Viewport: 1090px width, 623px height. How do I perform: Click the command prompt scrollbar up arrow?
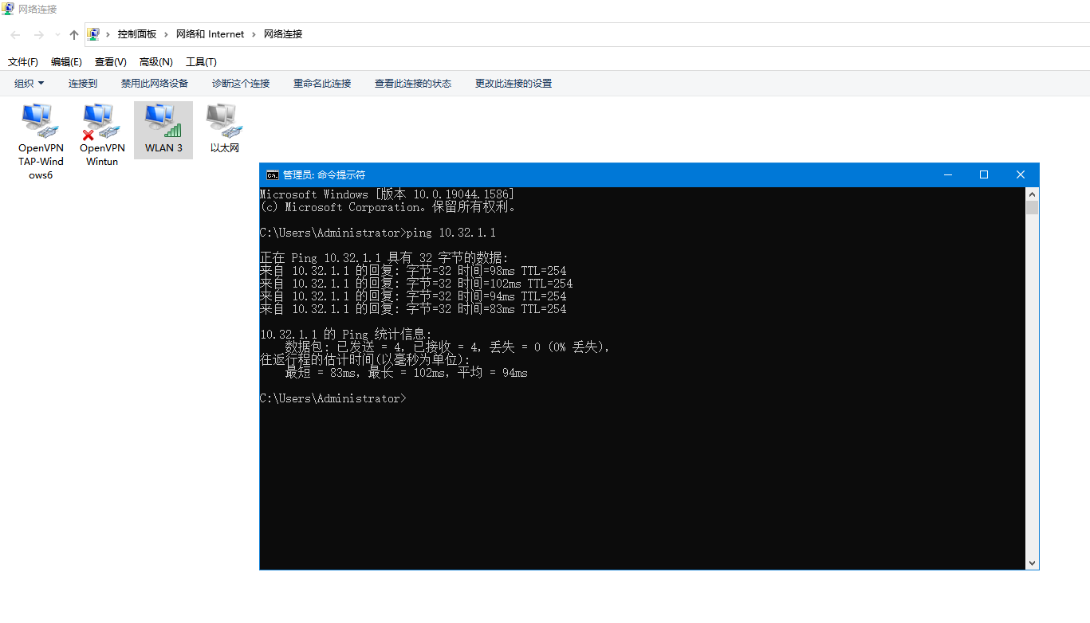[1033, 194]
